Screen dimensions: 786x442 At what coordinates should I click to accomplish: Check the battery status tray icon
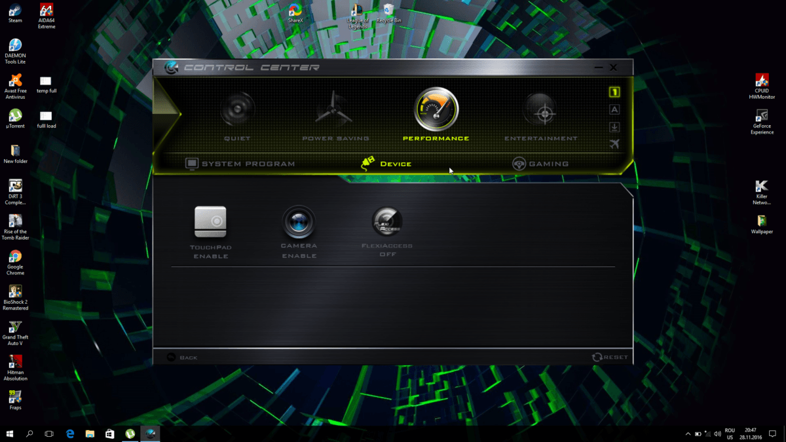coord(698,433)
